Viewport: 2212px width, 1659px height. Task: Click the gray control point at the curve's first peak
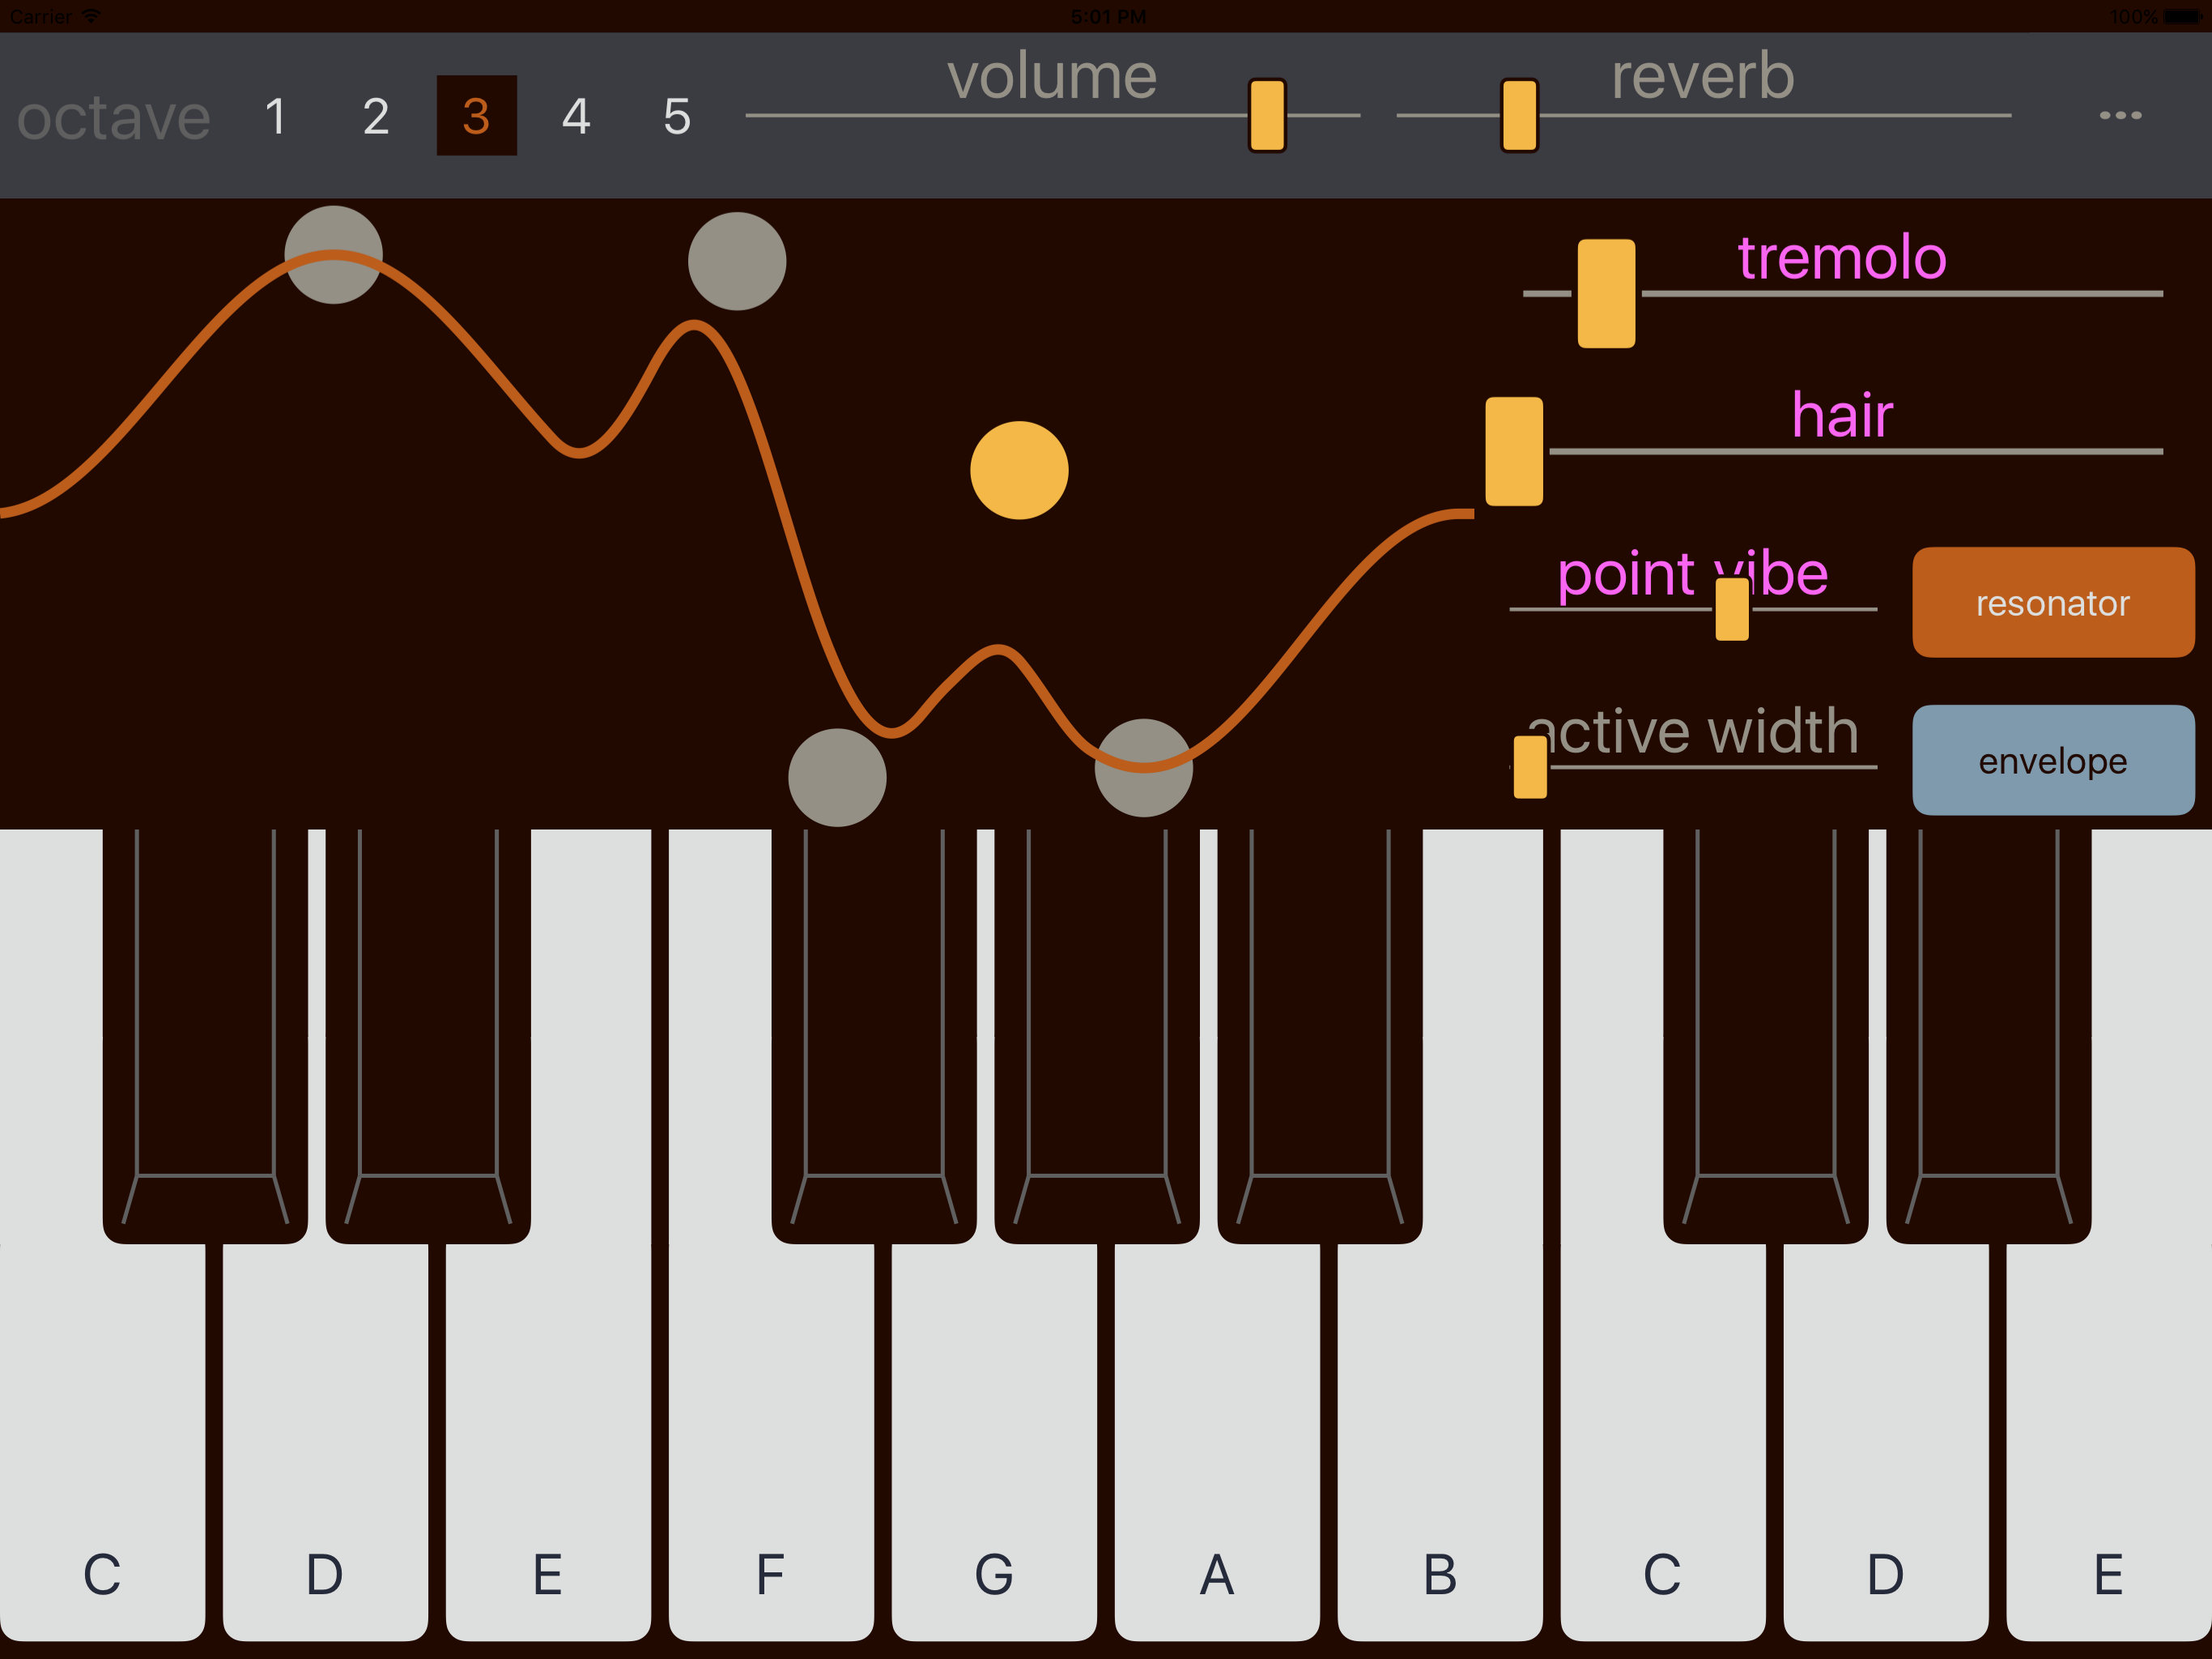click(x=333, y=255)
